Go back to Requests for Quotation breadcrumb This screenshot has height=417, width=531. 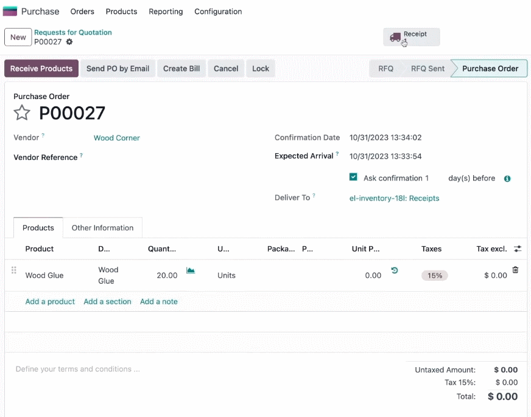(x=73, y=32)
